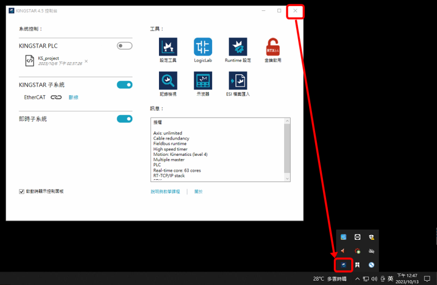437x285 pixels.
Task: Select the 'Cable redundancy' message line
Action: (171, 138)
